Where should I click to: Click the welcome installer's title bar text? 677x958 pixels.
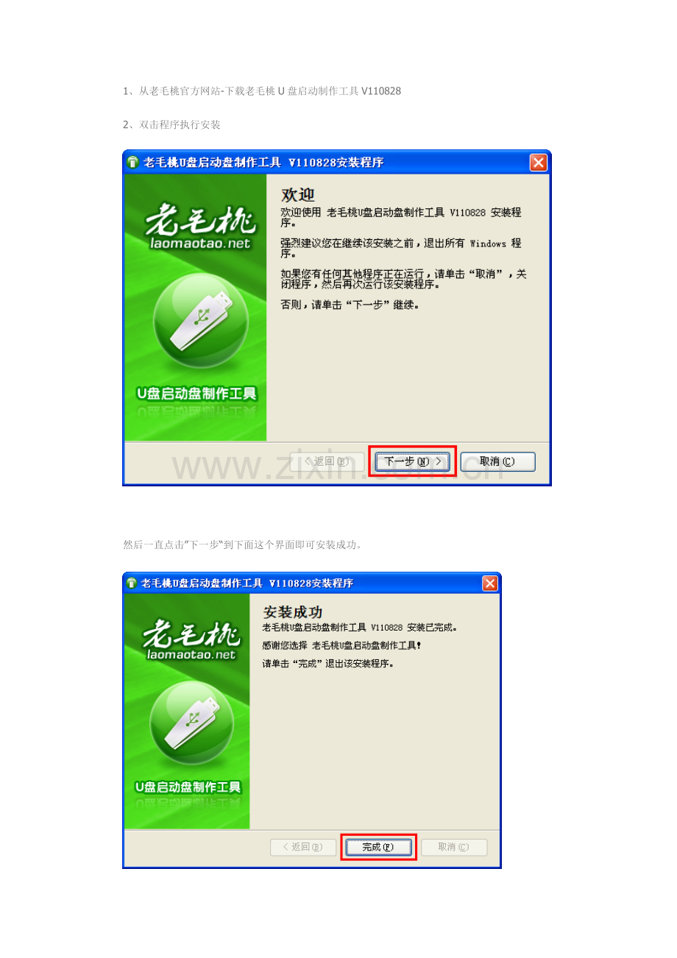[263, 163]
